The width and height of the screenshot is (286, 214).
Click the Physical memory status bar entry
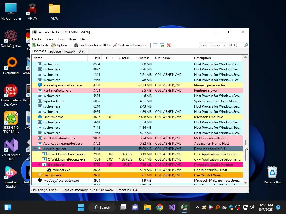[88, 190]
